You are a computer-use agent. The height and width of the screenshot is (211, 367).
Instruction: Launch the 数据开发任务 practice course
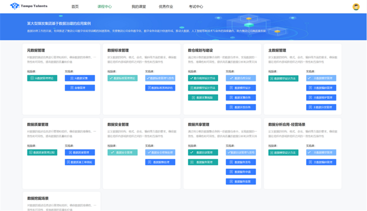pos(240,107)
